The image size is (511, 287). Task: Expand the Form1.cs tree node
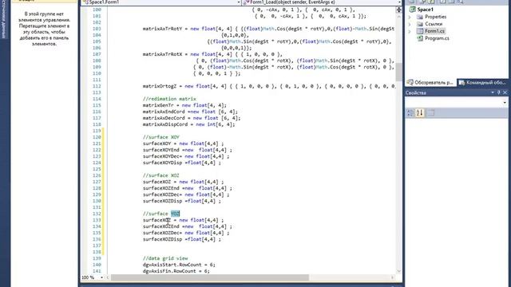click(410, 31)
